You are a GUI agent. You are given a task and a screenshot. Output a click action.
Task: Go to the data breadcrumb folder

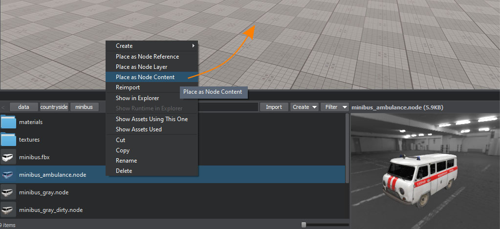pos(24,107)
